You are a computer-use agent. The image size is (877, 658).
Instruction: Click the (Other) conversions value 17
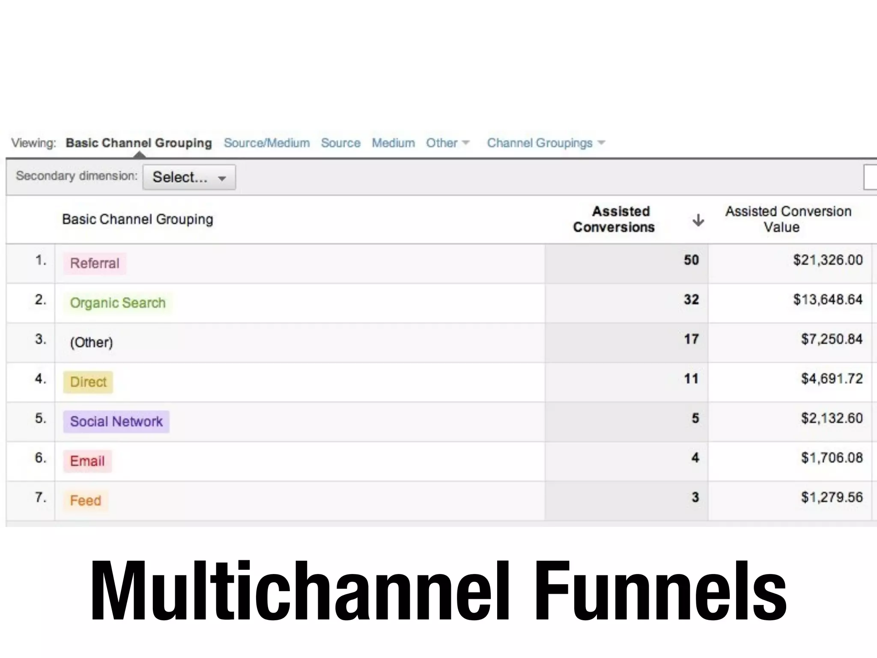691,339
